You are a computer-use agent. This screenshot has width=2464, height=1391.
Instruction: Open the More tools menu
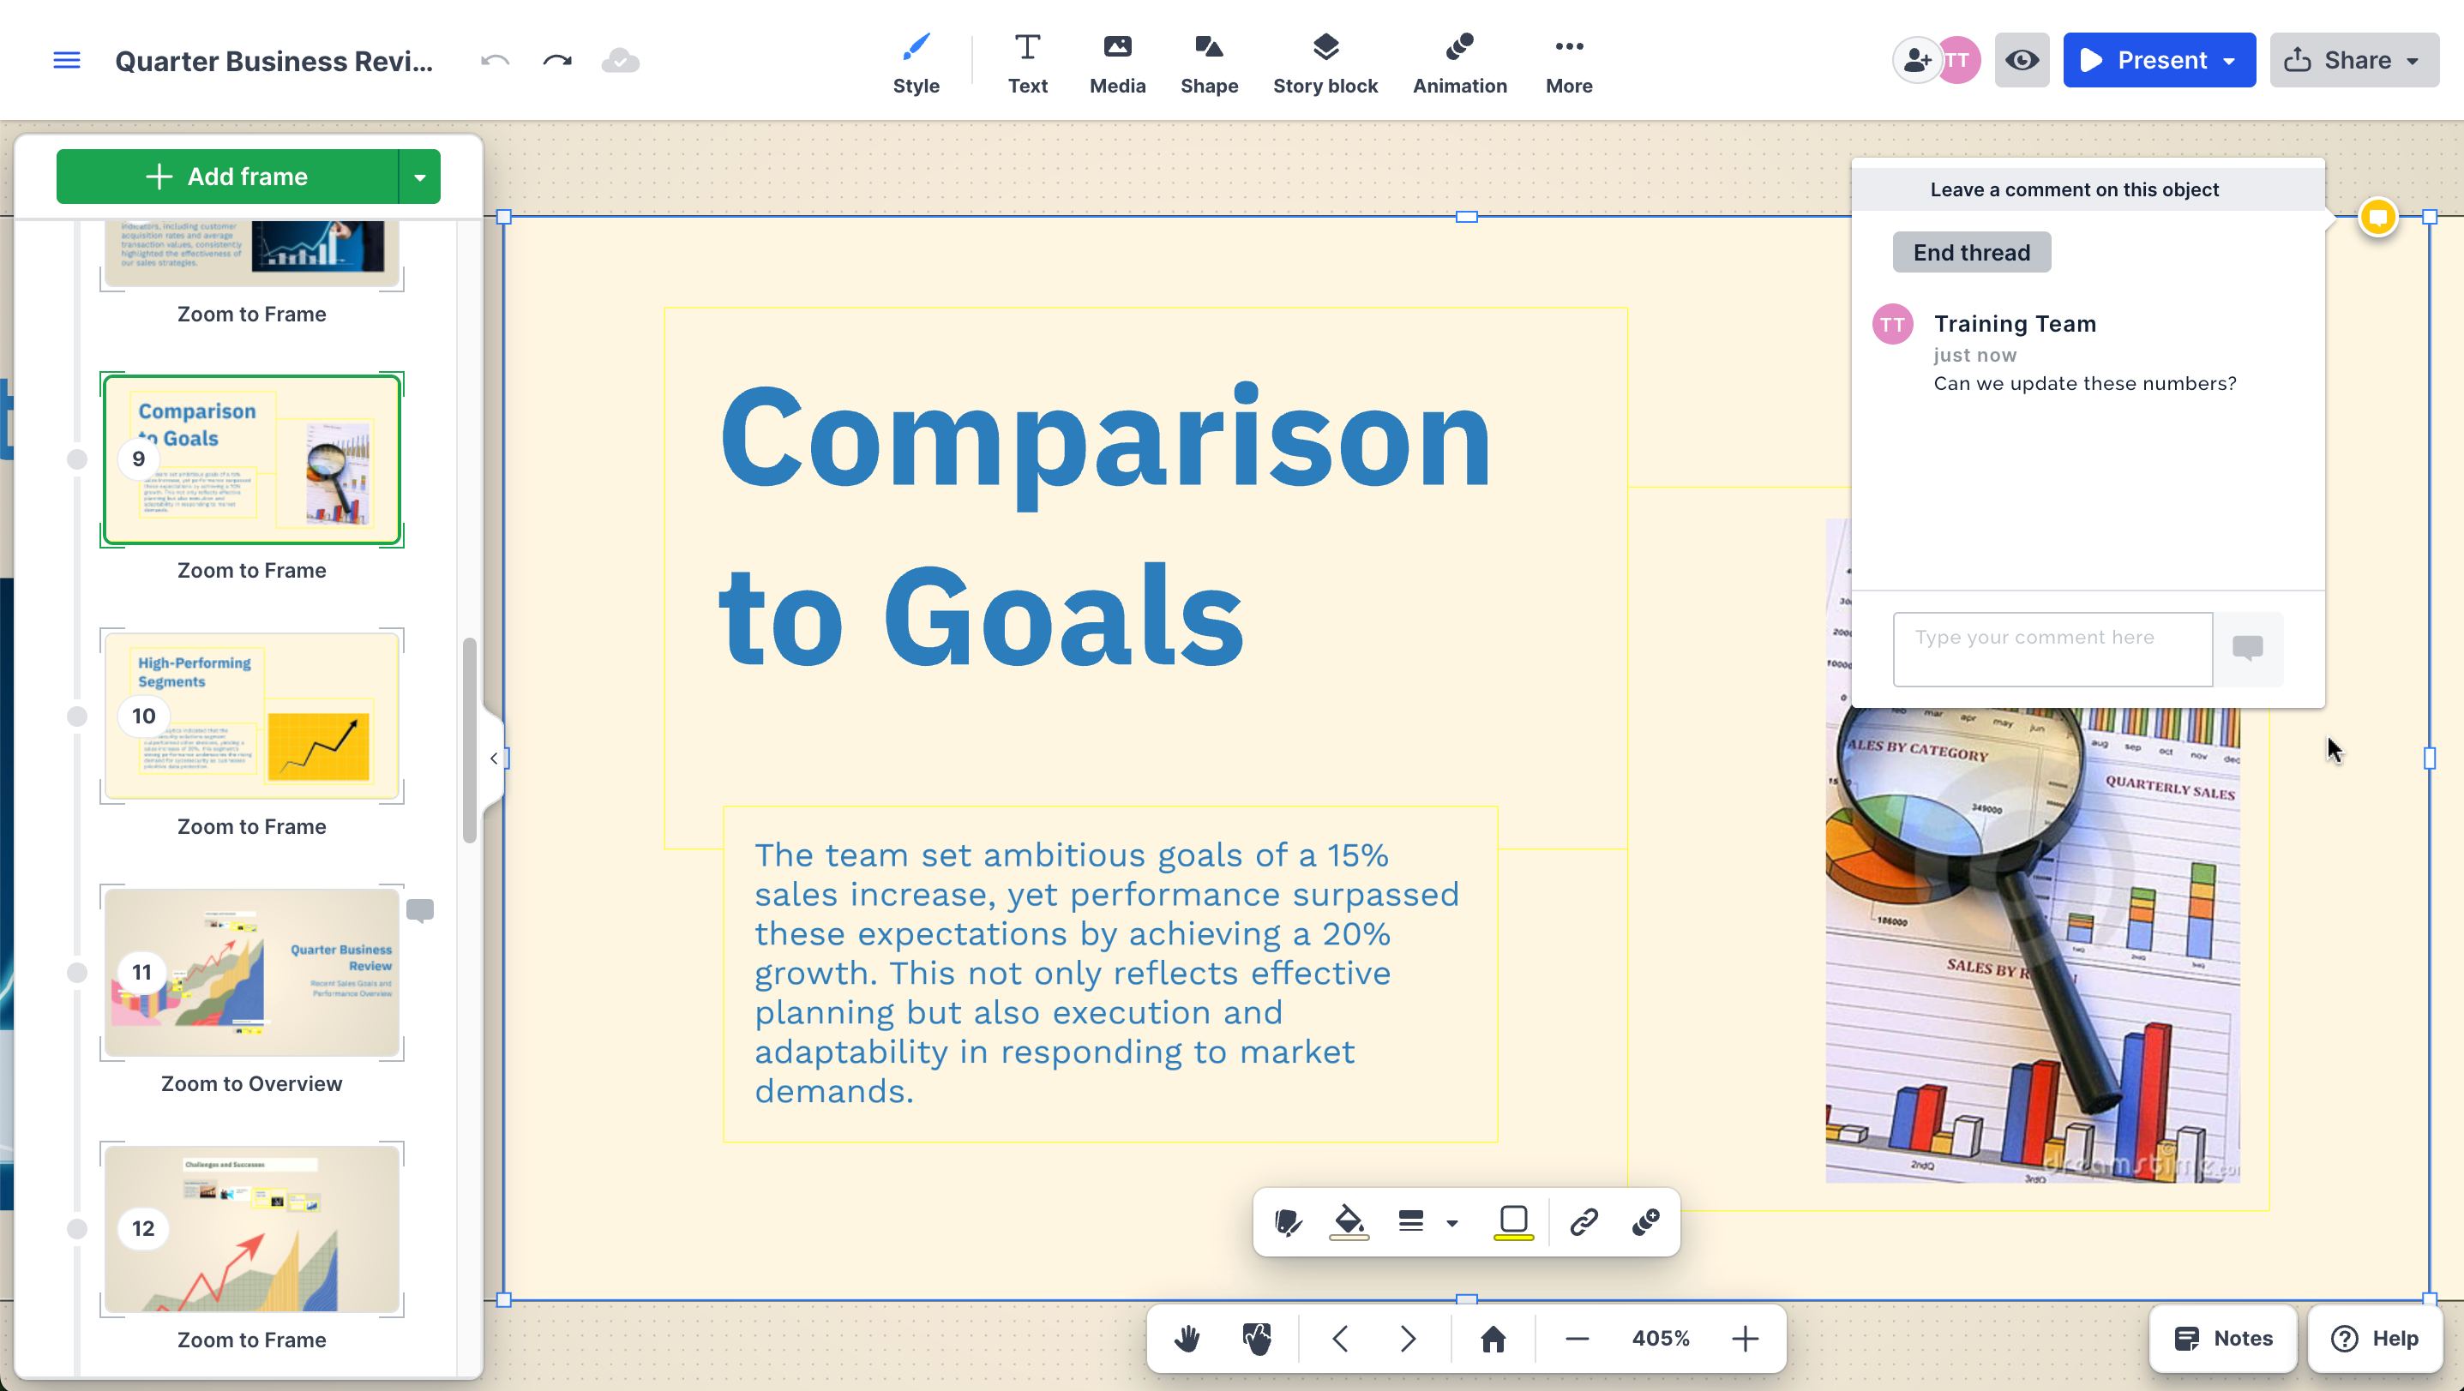pos(1569,63)
